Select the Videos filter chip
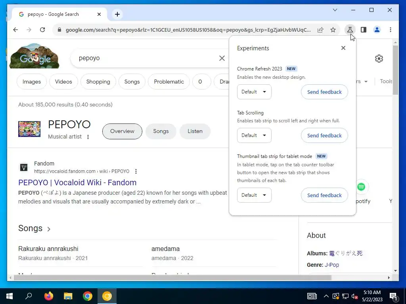406x304 pixels. (x=63, y=82)
